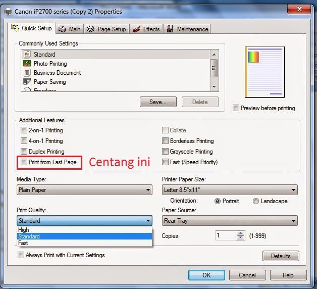The width and height of the screenshot is (317, 289).
Task: Choose High in Print Quality list
Action: tap(24, 230)
